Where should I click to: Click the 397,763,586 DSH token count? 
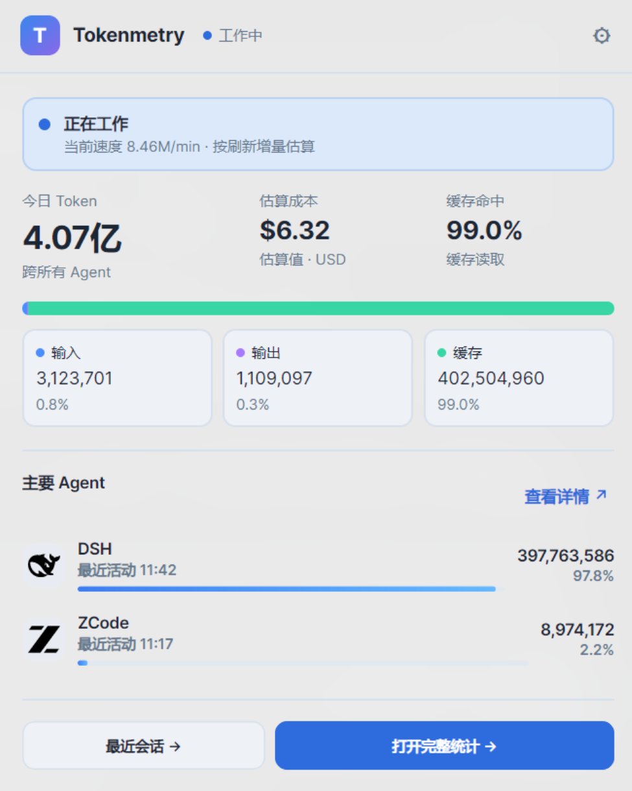[x=566, y=556]
